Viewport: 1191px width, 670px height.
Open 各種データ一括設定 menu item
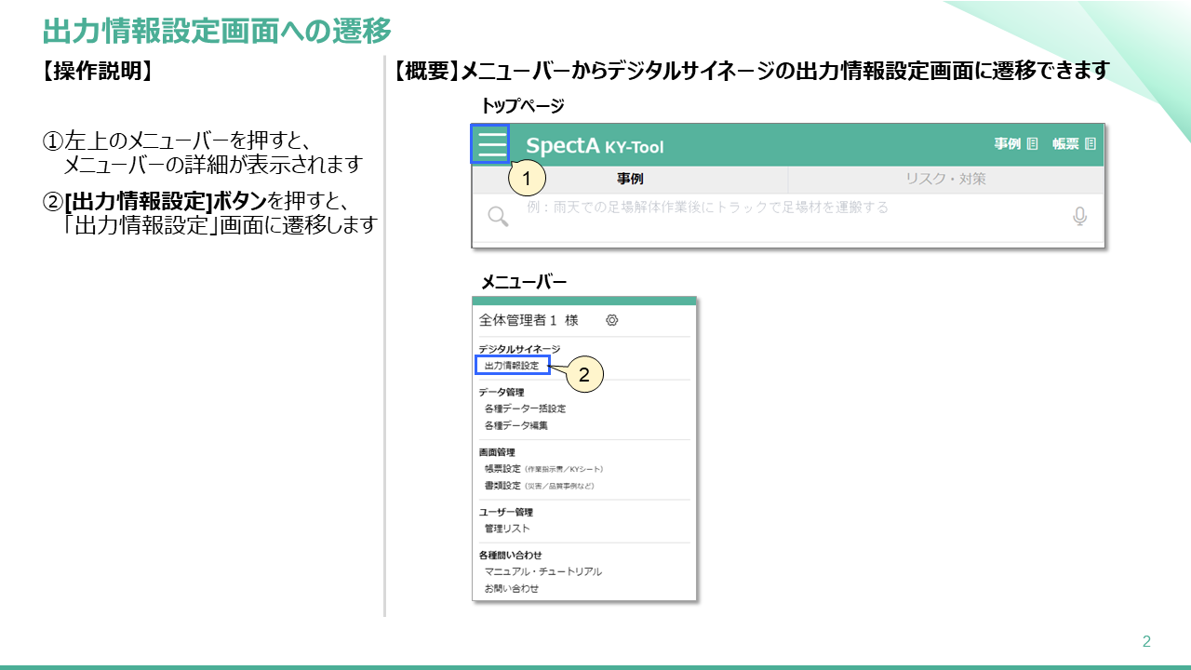coord(525,409)
